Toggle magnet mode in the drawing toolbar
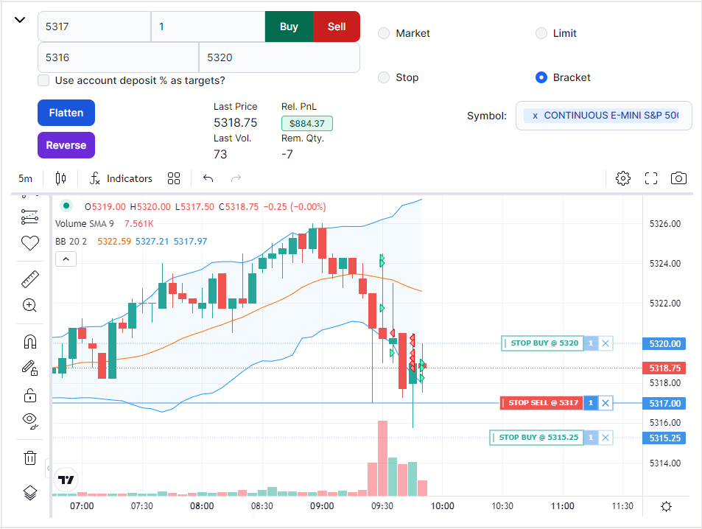 point(29,342)
